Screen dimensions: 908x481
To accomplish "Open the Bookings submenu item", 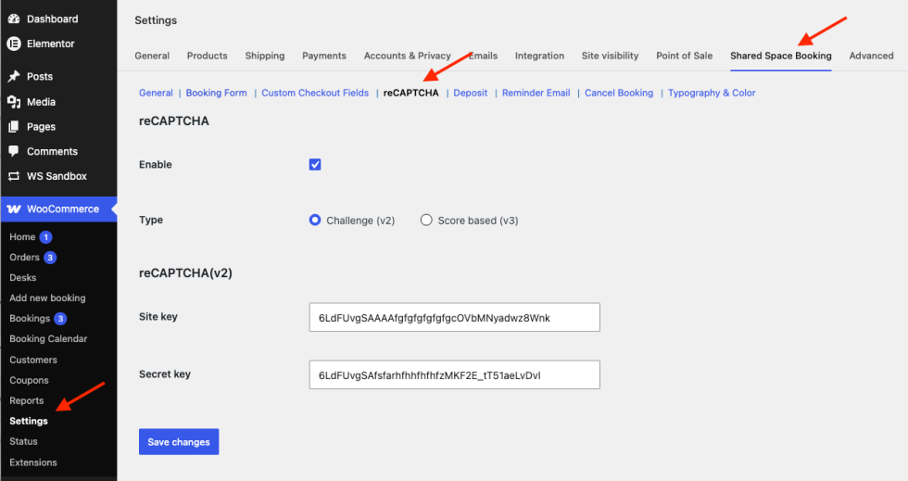I will pos(30,319).
